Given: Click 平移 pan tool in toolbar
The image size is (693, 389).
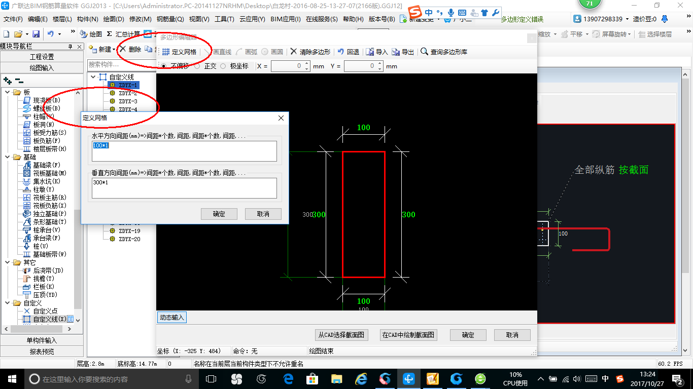Looking at the screenshot, I should 572,34.
